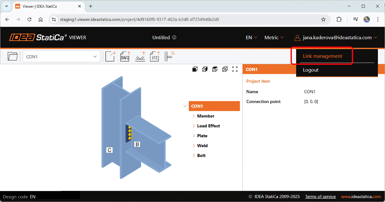
Task: Select Link management from user menu
Action: (322, 56)
